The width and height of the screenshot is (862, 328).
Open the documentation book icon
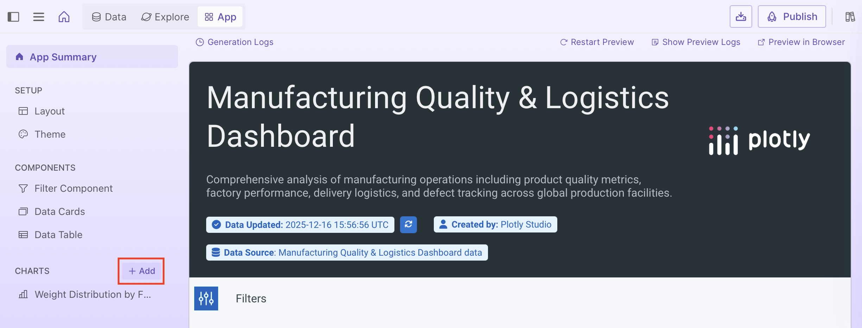(850, 17)
